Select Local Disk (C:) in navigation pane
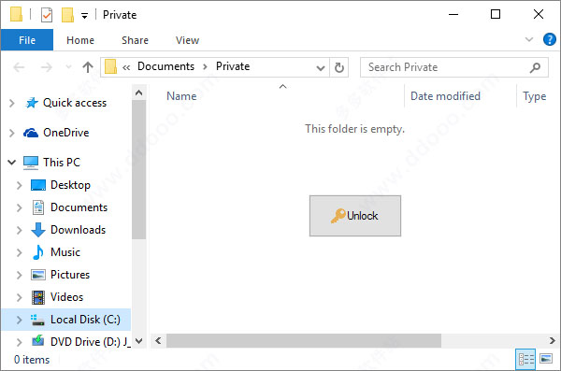561x371 pixels. coord(85,320)
